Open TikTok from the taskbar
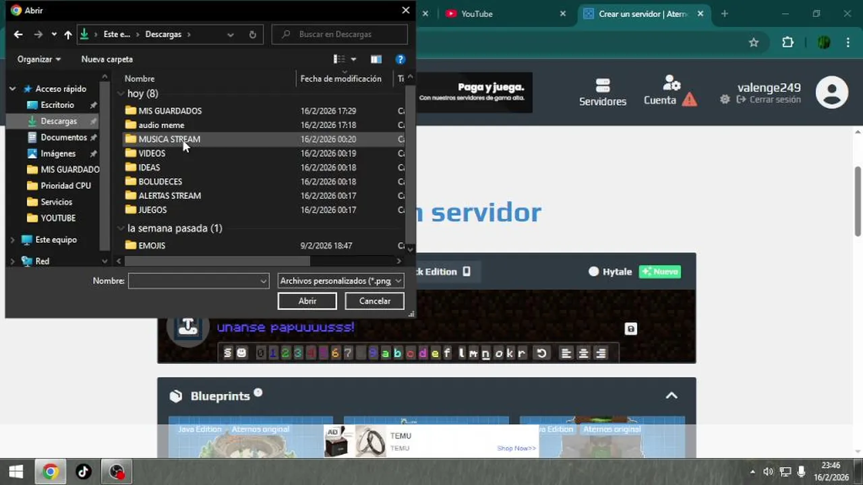The height and width of the screenshot is (485, 863). click(84, 472)
